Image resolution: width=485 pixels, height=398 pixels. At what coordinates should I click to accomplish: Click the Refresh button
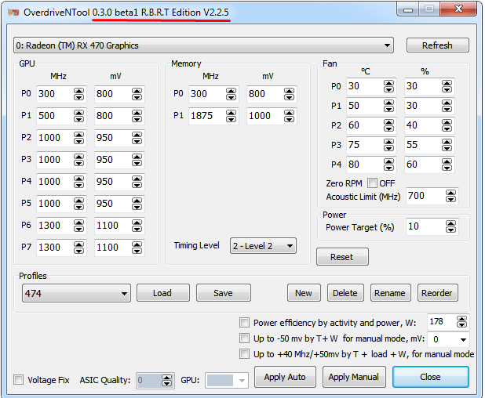tap(437, 45)
